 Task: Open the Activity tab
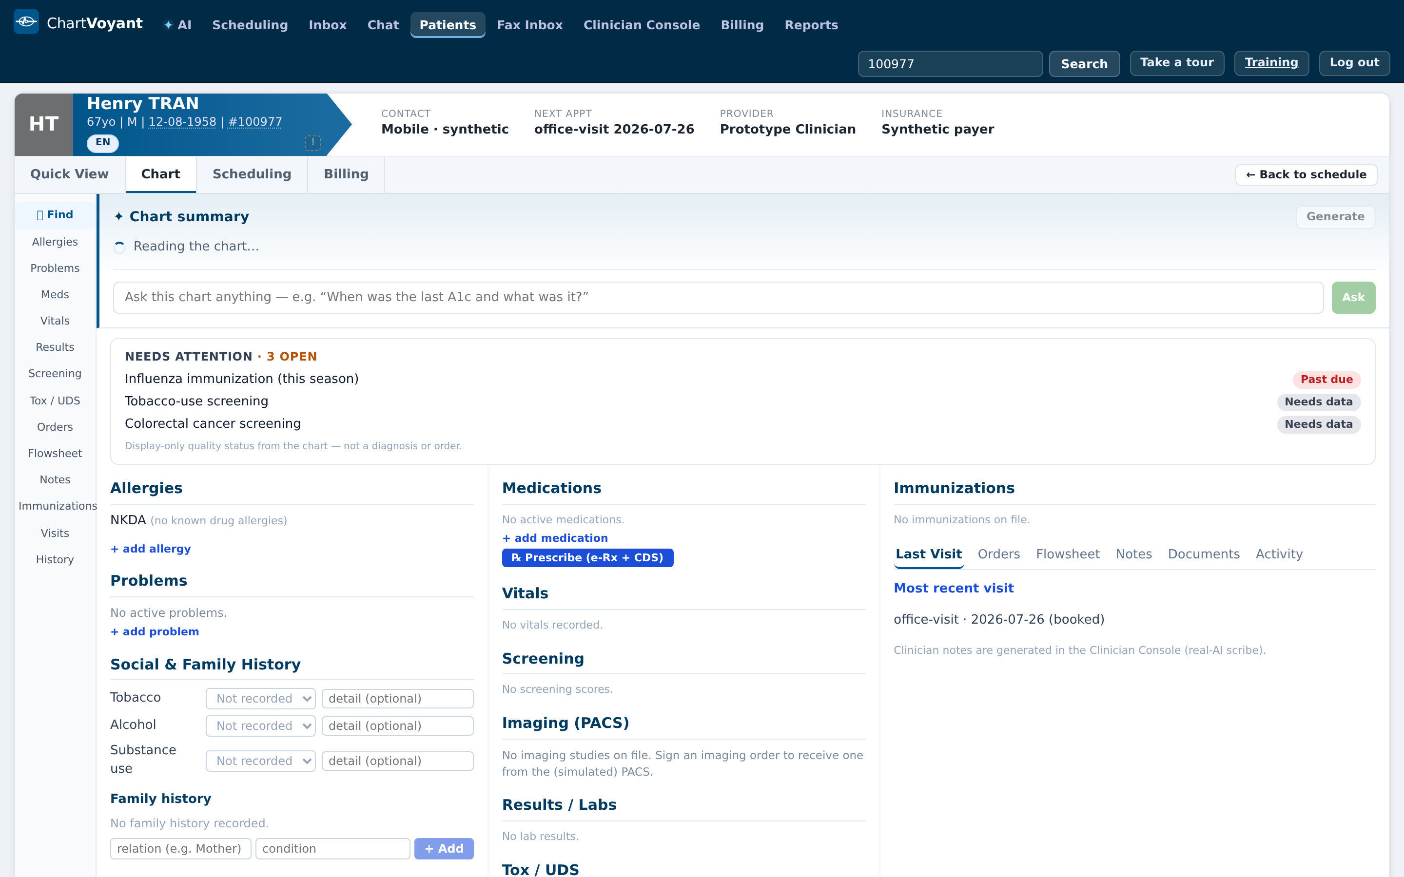(x=1279, y=554)
